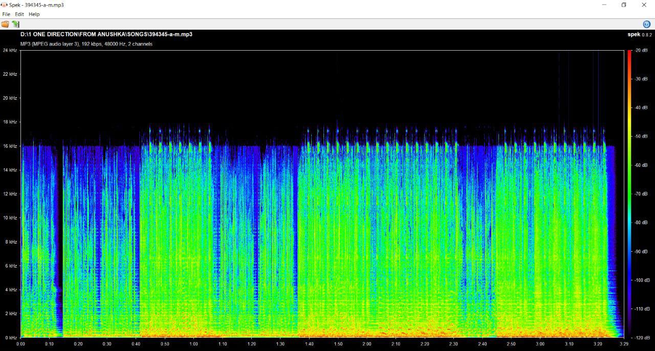Image resolution: width=655 pixels, height=351 pixels.
Task: Open the File menu
Action: click(6, 14)
